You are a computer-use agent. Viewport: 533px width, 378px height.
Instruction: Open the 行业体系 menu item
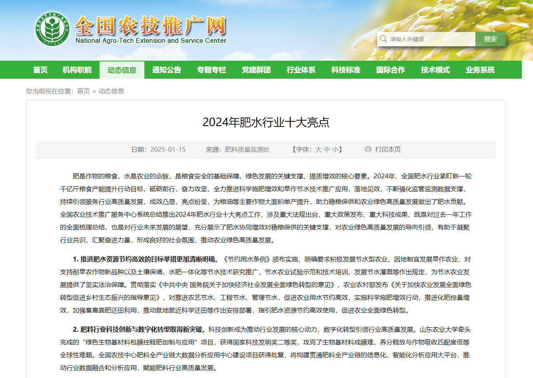301,70
